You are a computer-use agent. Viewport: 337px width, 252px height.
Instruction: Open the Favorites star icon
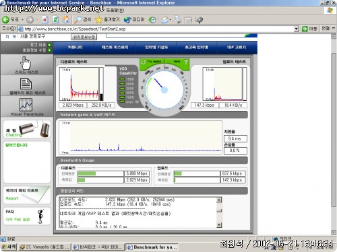pyautogui.click(x=98, y=19)
